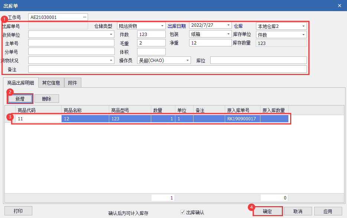The width and height of the screenshot is (347, 218).
Task: Open the 操作员 dropdown
Action: click(x=188, y=61)
